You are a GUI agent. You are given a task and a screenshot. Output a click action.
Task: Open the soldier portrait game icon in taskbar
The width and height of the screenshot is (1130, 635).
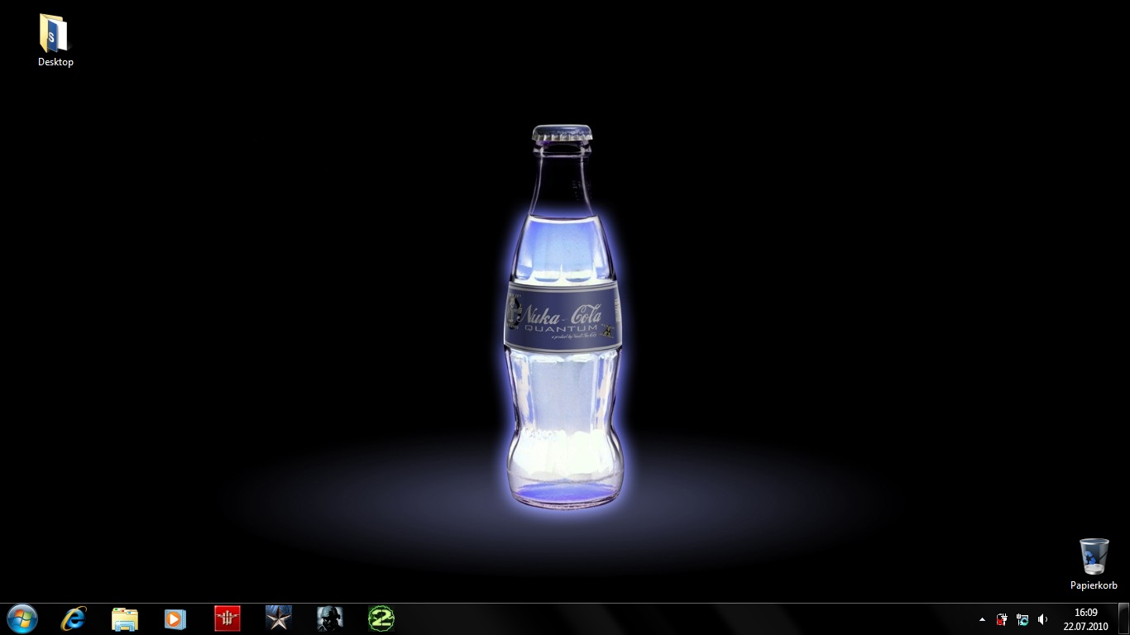329,618
